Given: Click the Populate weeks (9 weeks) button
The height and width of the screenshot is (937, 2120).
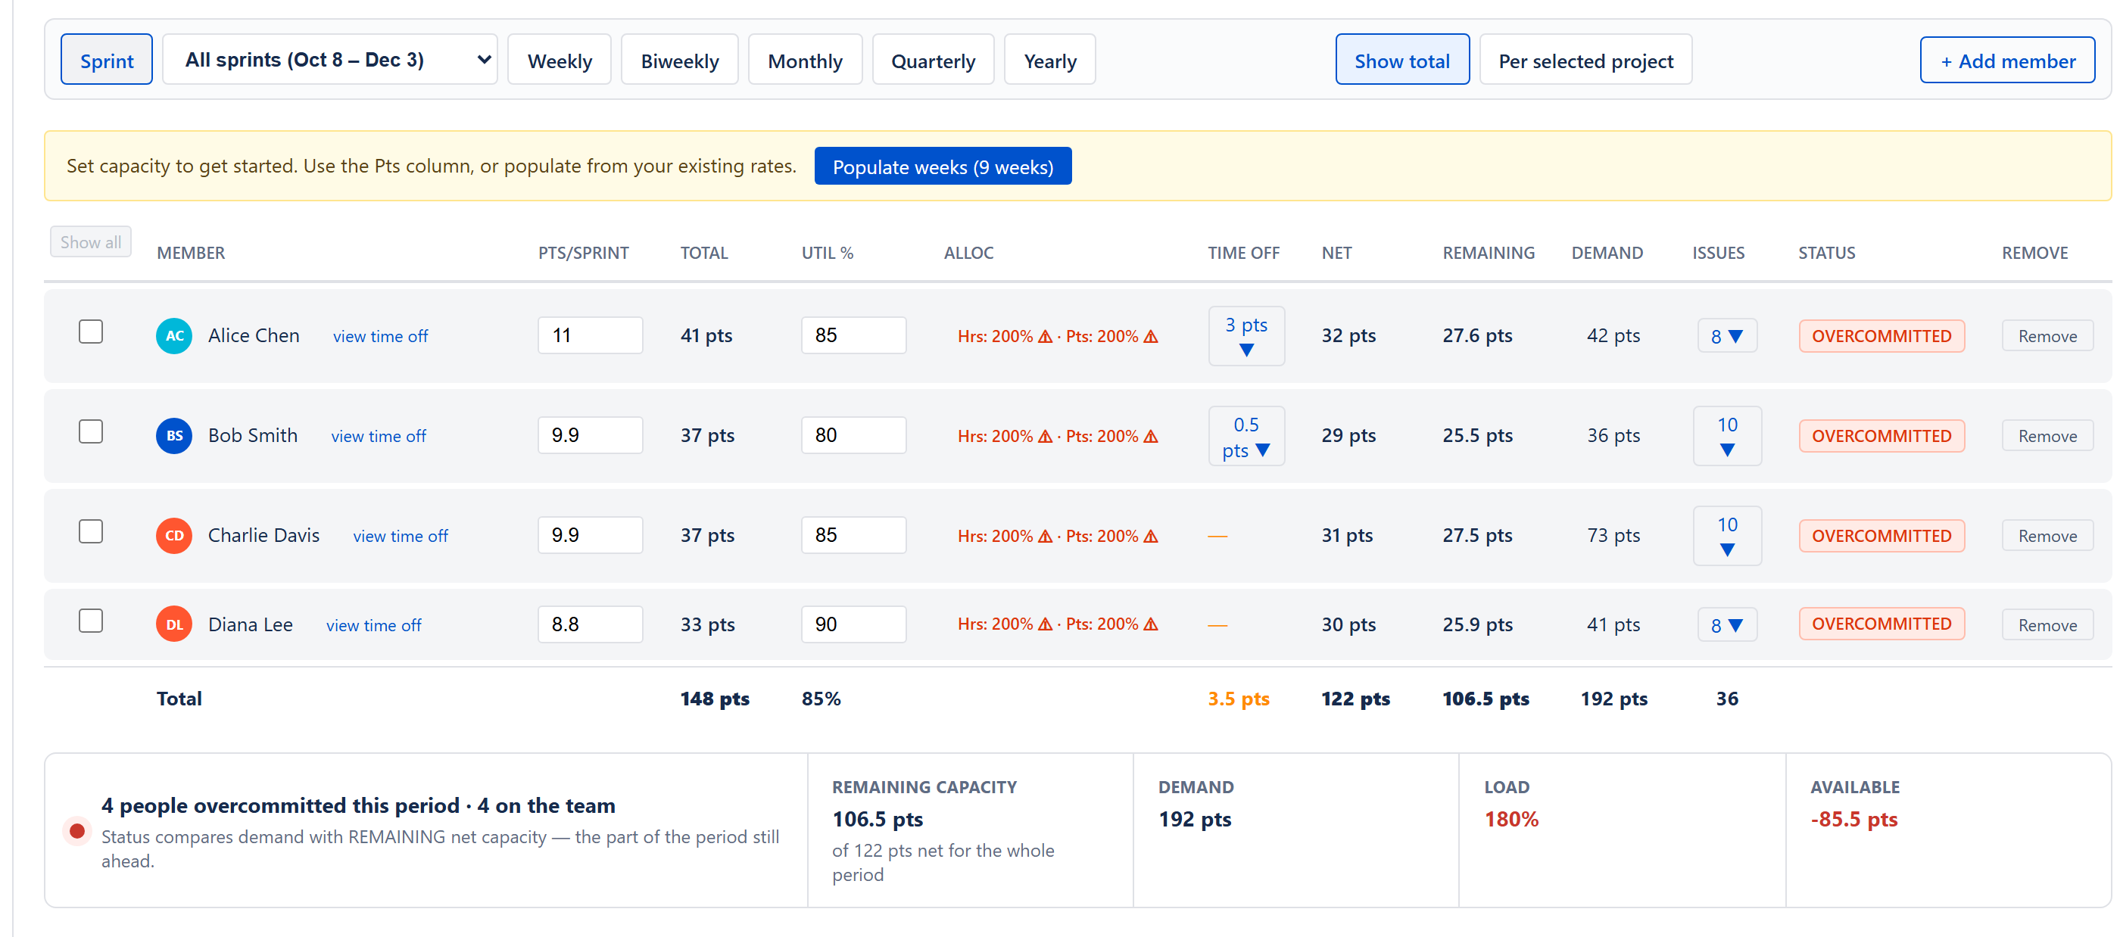Looking at the screenshot, I should click(943, 167).
